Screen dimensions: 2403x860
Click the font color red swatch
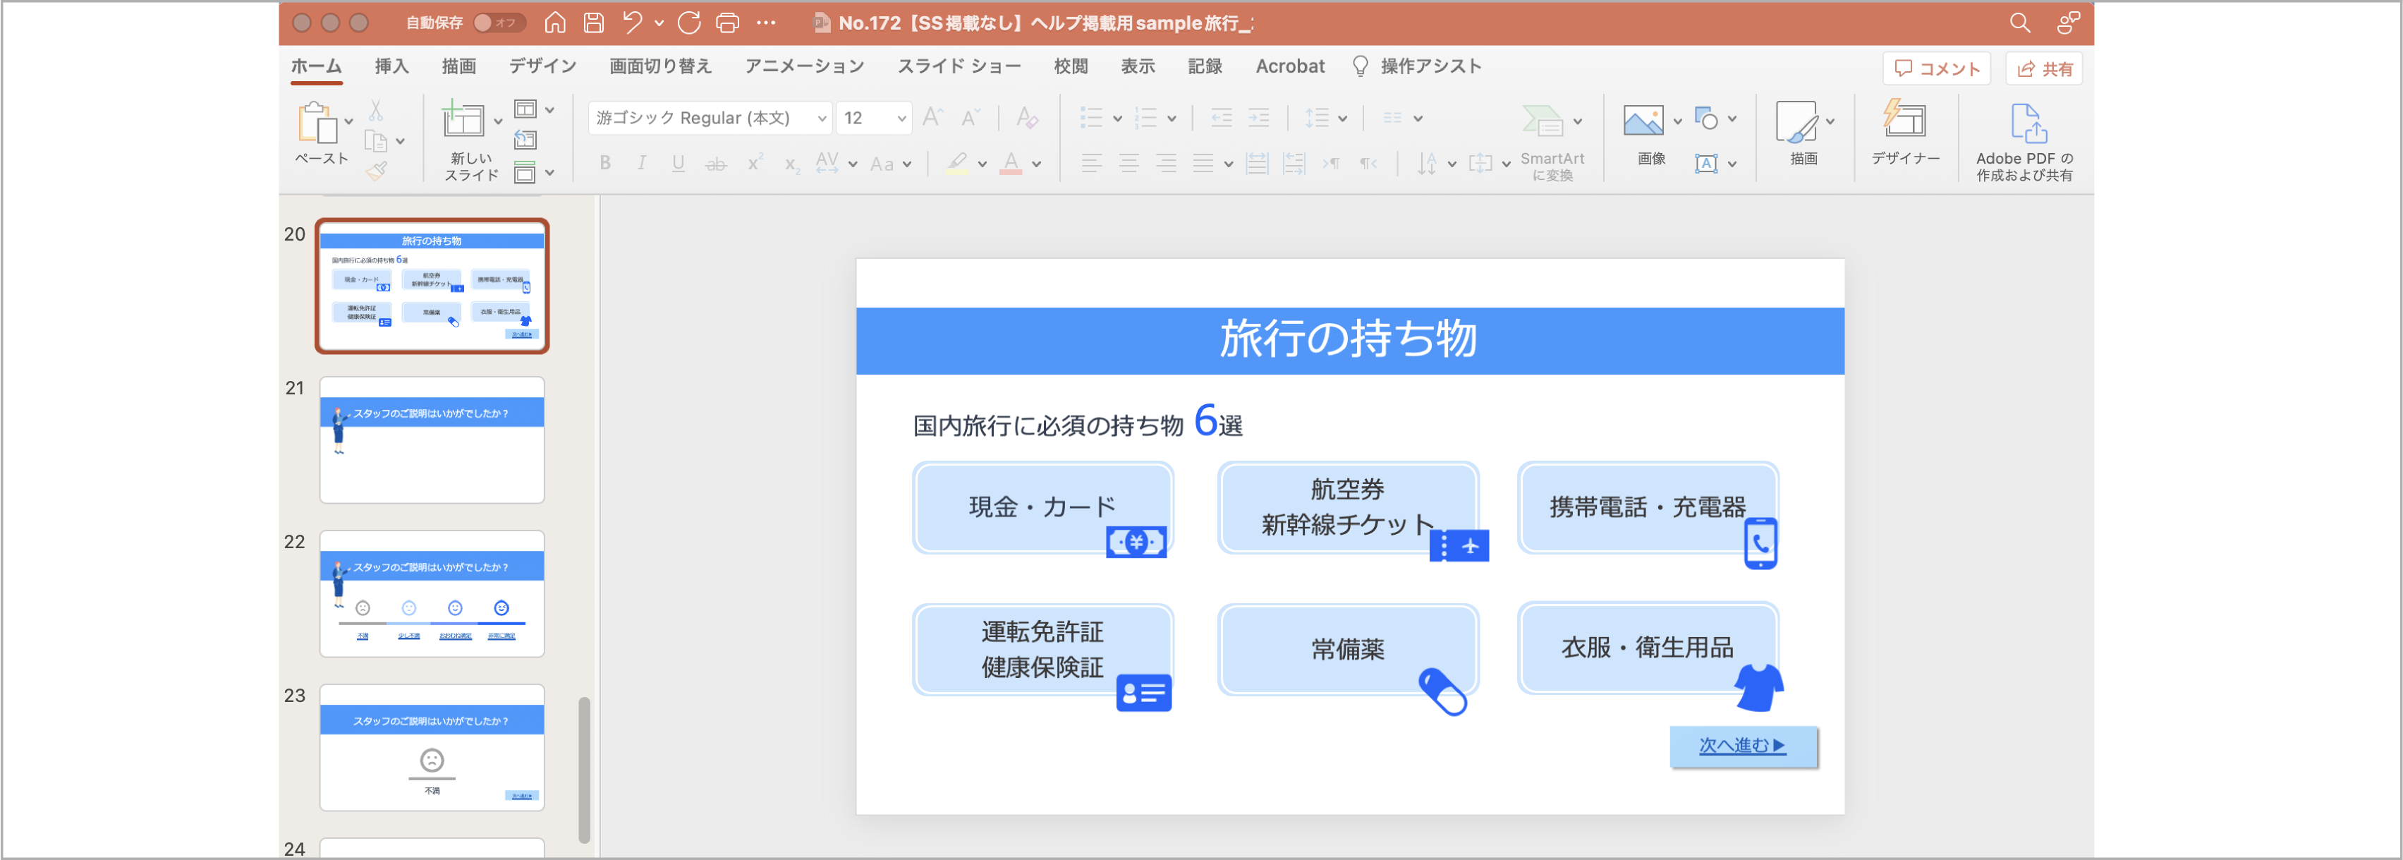tap(1011, 164)
